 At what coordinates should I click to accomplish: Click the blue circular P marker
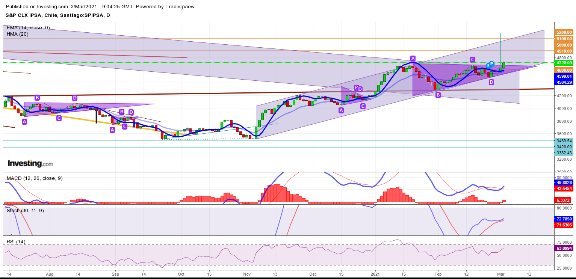pos(491,64)
